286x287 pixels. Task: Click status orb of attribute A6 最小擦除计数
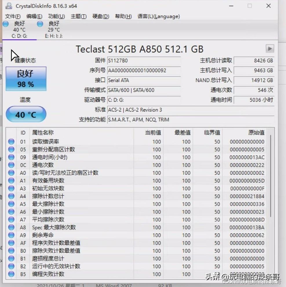click(x=11, y=212)
